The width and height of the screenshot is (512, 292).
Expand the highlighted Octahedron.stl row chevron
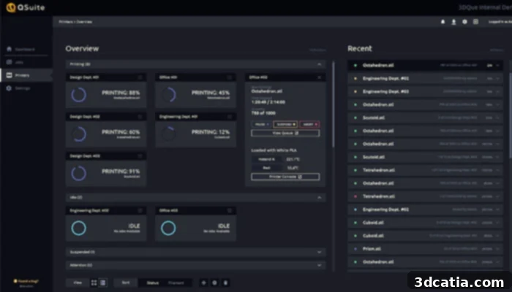point(497,65)
